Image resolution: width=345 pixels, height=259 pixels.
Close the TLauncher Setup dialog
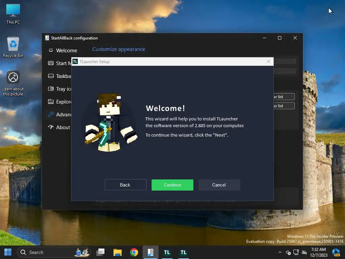269,61
